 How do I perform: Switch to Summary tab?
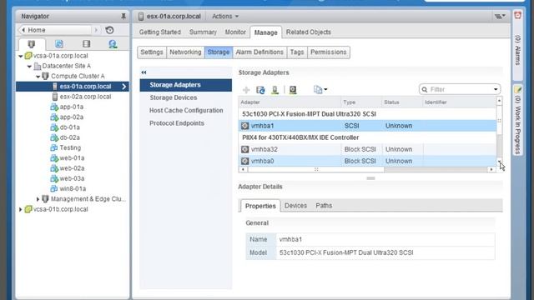click(203, 32)
